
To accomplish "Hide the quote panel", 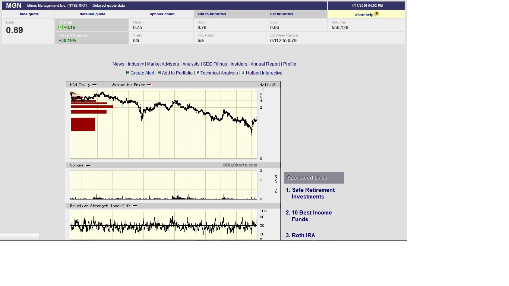I will (29, 14).
